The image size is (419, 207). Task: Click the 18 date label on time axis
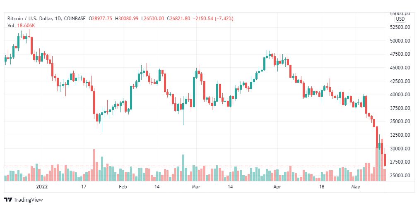coord(322,187)
